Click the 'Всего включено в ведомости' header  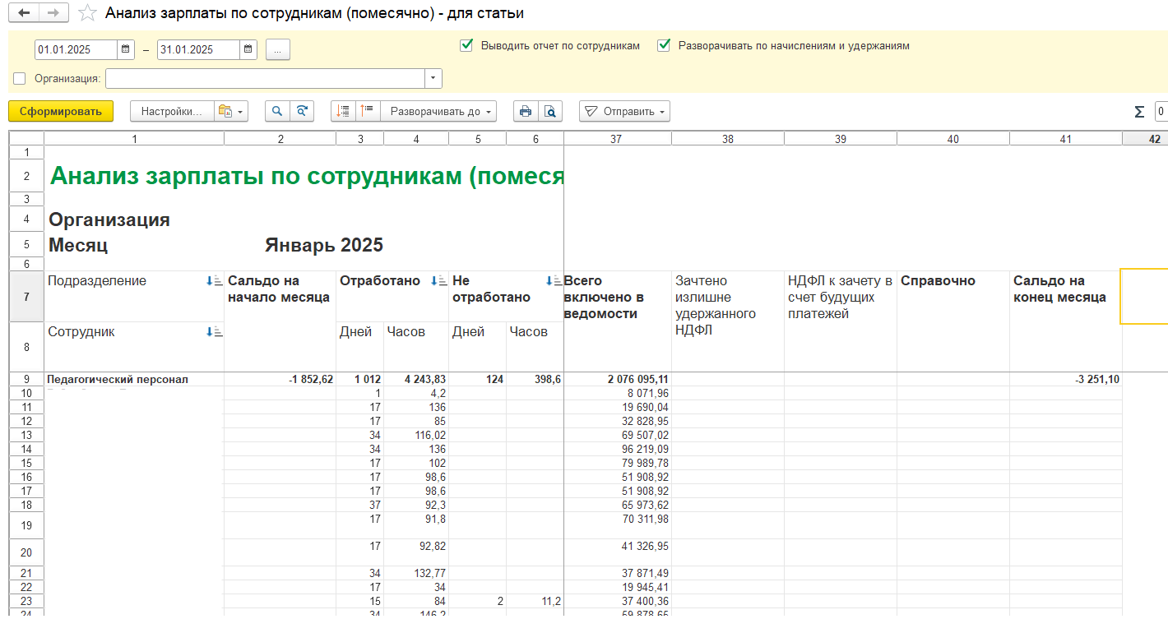click(604, 297)
